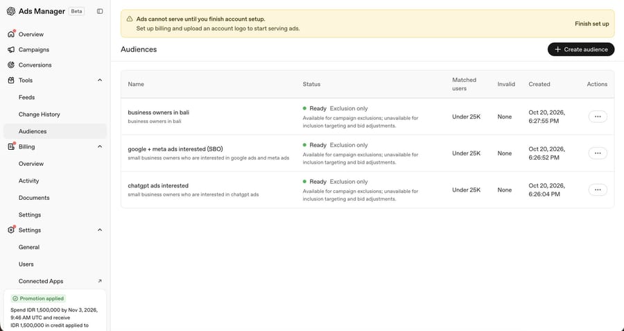
Task: Click the Ads Manager title
Action: 42,11
